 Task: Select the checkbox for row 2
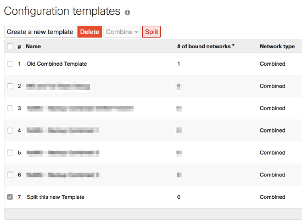point(10,86)
